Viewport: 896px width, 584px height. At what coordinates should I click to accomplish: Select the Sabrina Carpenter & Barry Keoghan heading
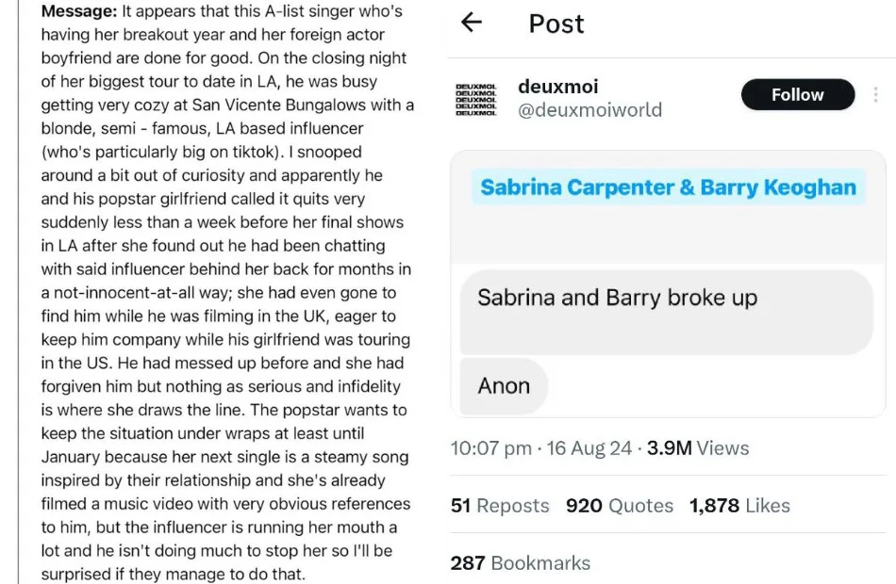coord(668,187)
